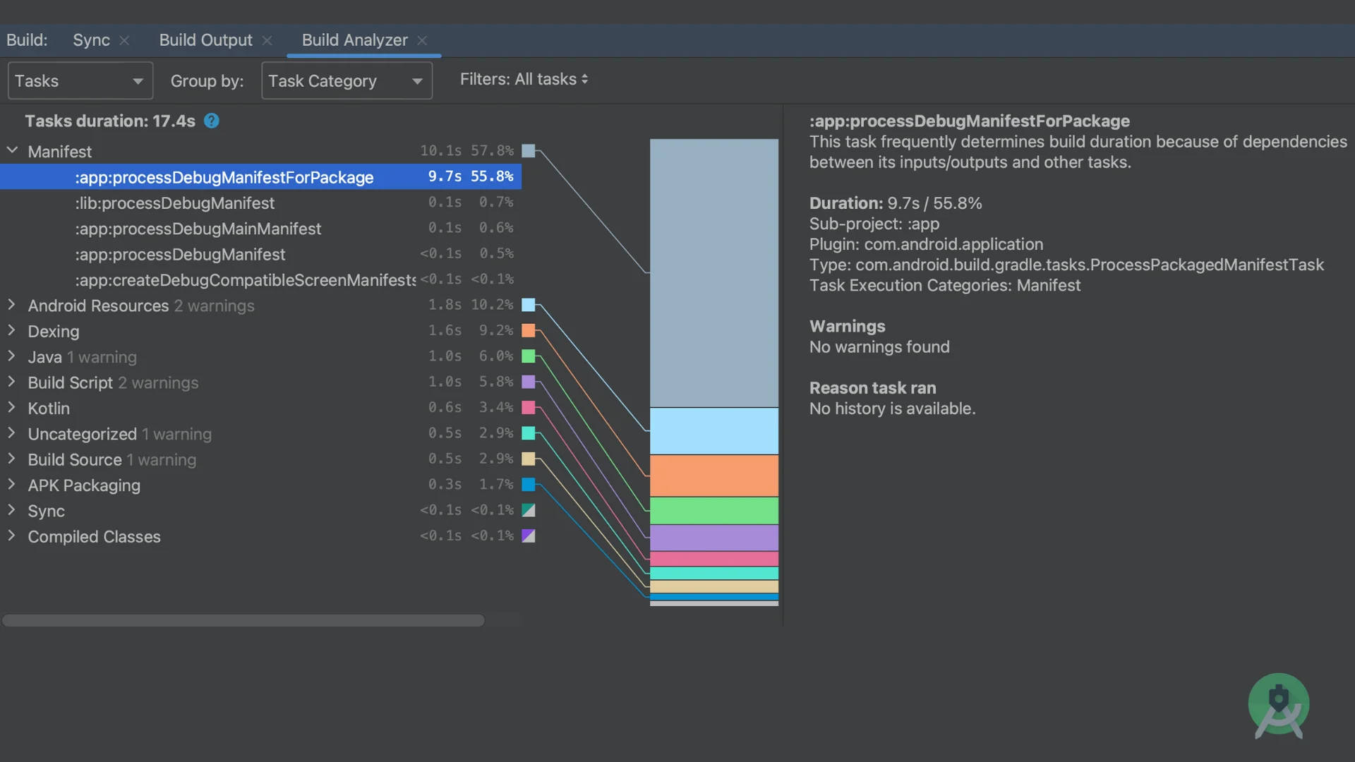The image size is (1355, 762).
Task: Click the horizontal scrollbar under task list
Action: (243, 621)
